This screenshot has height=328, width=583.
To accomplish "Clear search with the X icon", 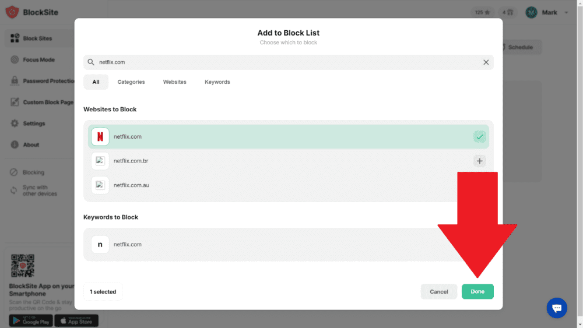I will coord(486,62).
